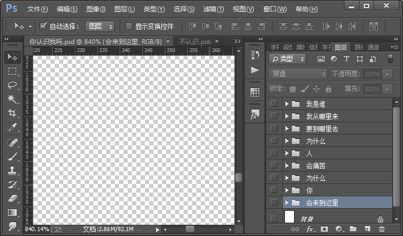Toggle layer filtering switch on/off
Viewport: 403px width, 236px height.
(390, 59)
